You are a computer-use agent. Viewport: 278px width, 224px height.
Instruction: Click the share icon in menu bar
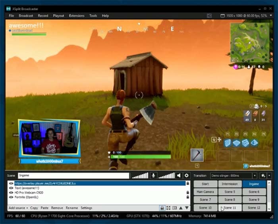[209, 16]
